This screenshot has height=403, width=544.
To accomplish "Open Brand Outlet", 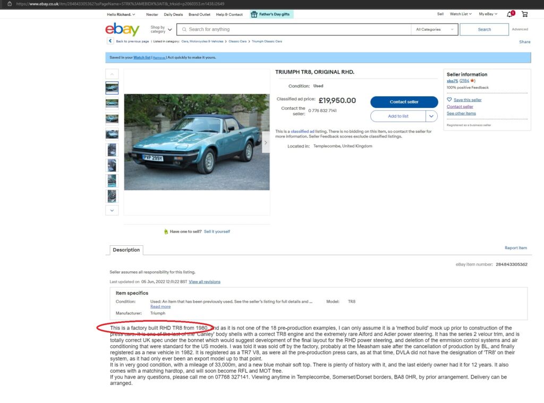I will coord(200,14).
